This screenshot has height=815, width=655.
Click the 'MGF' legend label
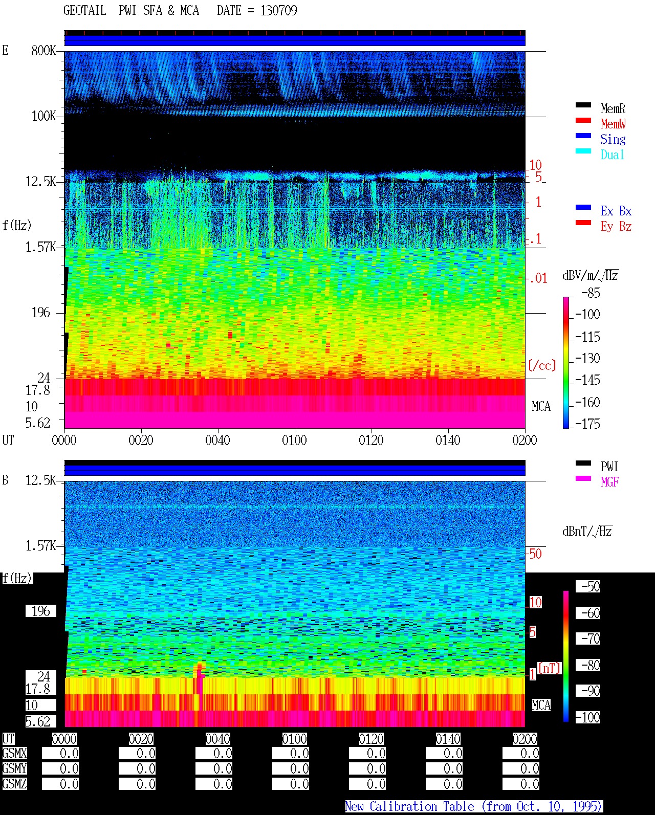pyautogui.click(x=610, y=482)
